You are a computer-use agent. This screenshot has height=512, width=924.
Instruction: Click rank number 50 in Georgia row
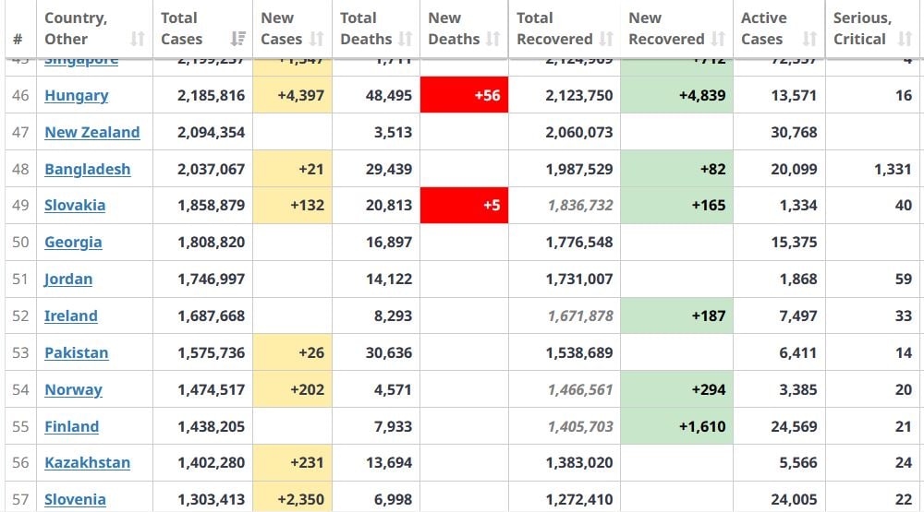click(20, 243)
